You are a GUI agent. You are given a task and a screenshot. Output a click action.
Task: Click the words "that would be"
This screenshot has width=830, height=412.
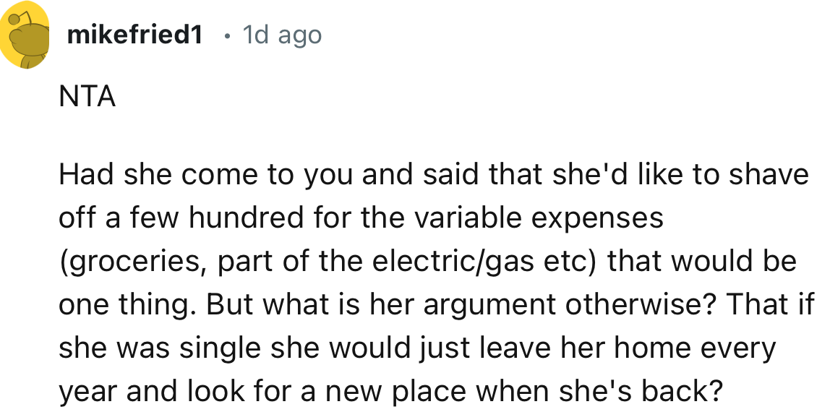pyautogui.click(x=701, y=261)
